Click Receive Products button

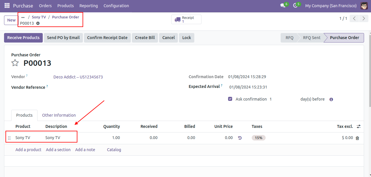click(23, 38)
